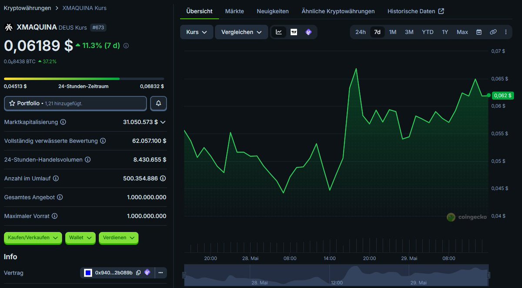Viewport: 522px width, 288px height.
Task: Click the 0,06189 $ price value
Action: click(x=38, y=46)
